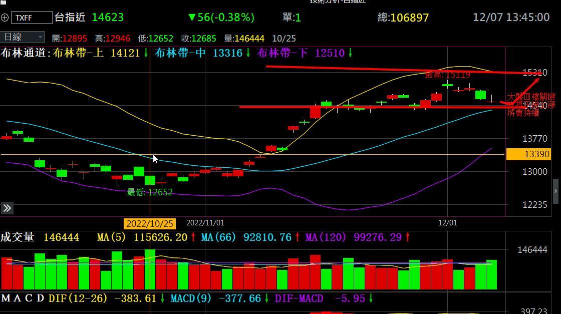Select the 布林帶-中 middle band label

180,53
